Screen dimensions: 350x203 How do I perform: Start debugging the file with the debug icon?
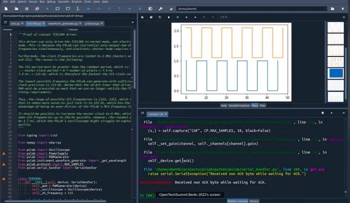click(89, 9)
